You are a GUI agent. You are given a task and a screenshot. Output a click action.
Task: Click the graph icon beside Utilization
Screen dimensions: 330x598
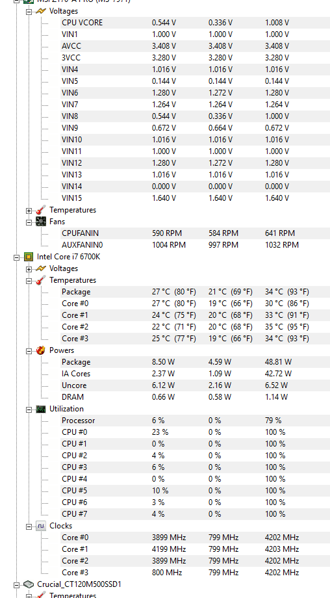point(40,409)
